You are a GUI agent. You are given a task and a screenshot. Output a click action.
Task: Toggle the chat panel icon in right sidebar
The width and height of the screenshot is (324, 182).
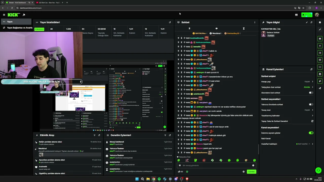(320, 60)
